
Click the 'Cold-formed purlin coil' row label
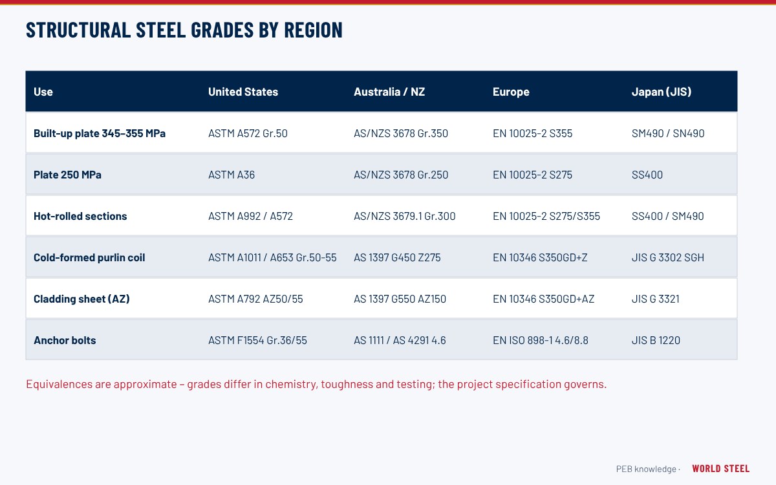(x=89, y=257)
